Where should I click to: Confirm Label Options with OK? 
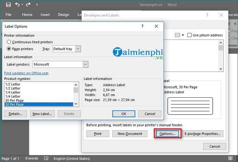[x=124, y=114]
